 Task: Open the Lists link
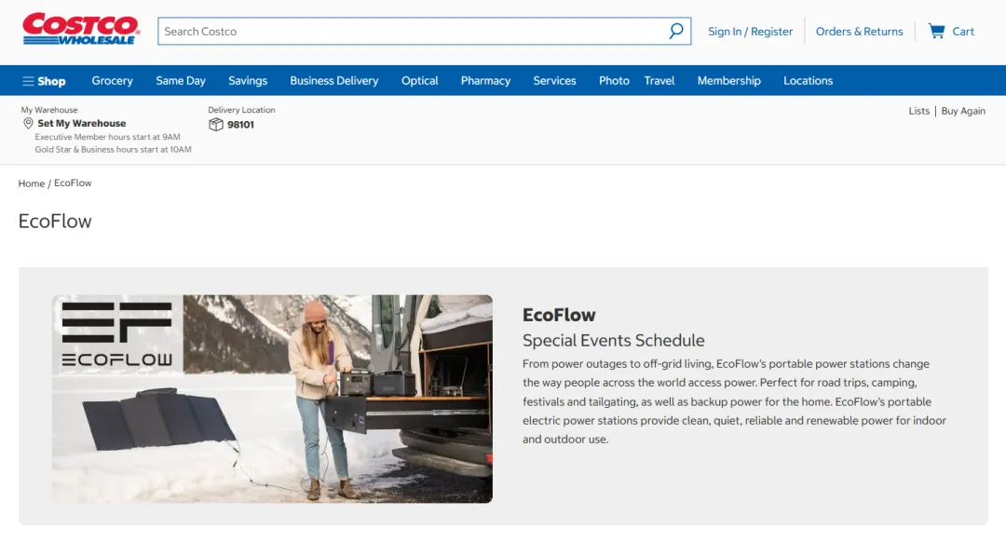pyautogui.click(x=918, y=111)
